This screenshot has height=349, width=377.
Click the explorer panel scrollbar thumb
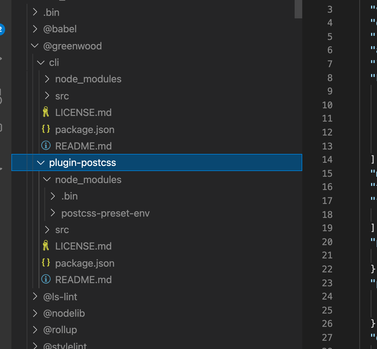pyautogui.click(x=298, y=10)
